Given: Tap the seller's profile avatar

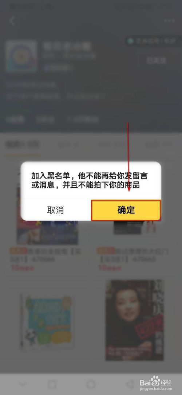Looking at the screenshot, I should [x=21, y=56].
